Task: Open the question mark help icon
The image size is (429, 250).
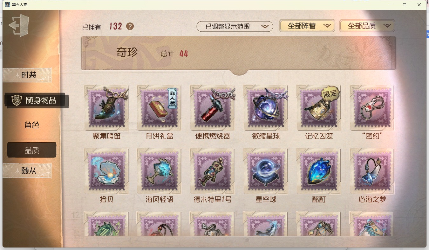Action: coord(130,26)
